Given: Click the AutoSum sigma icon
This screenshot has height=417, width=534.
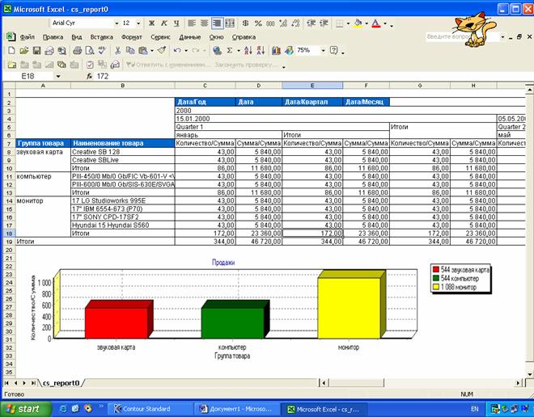Looking at the screenshot, I should click(229, 50).
